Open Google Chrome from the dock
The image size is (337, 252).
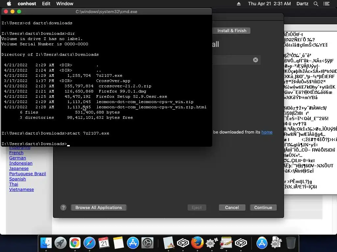coord(75,243)
